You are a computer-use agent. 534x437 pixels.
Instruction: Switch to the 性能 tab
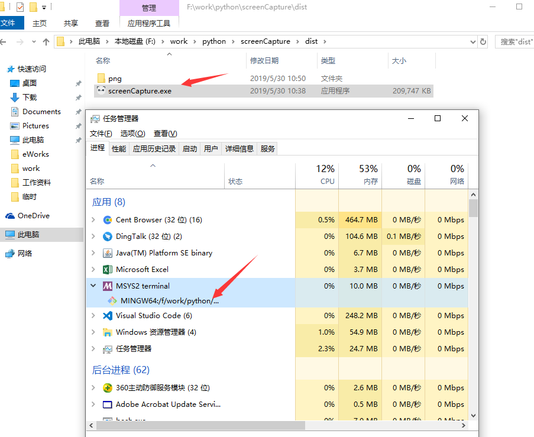tap(119, 149)
